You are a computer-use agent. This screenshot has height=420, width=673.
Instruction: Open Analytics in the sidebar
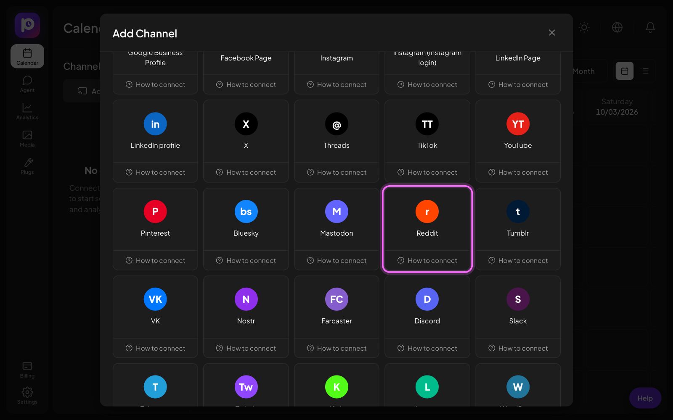tap(27, 111)
